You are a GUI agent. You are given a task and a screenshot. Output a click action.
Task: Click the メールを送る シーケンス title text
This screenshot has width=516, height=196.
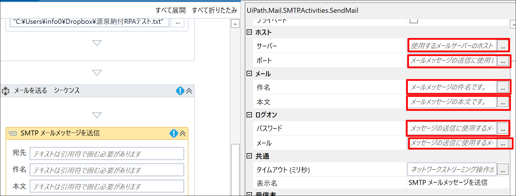[x=47, y=91]
